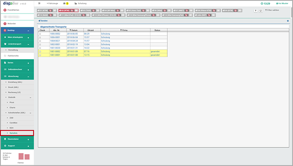Open billing number 1806-0001 link
Image resolution: width=293 pixels, height=166 pixels.
tap(55, 37)
